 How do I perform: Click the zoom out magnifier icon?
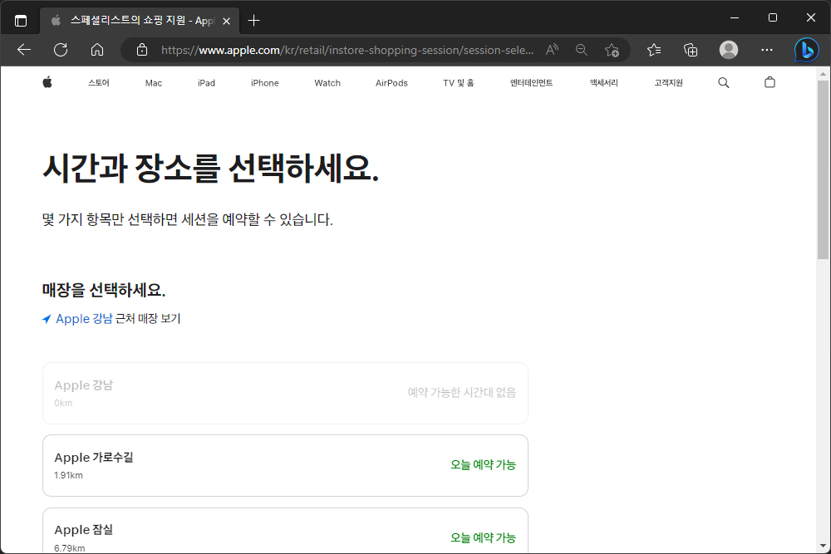[582, 50]
